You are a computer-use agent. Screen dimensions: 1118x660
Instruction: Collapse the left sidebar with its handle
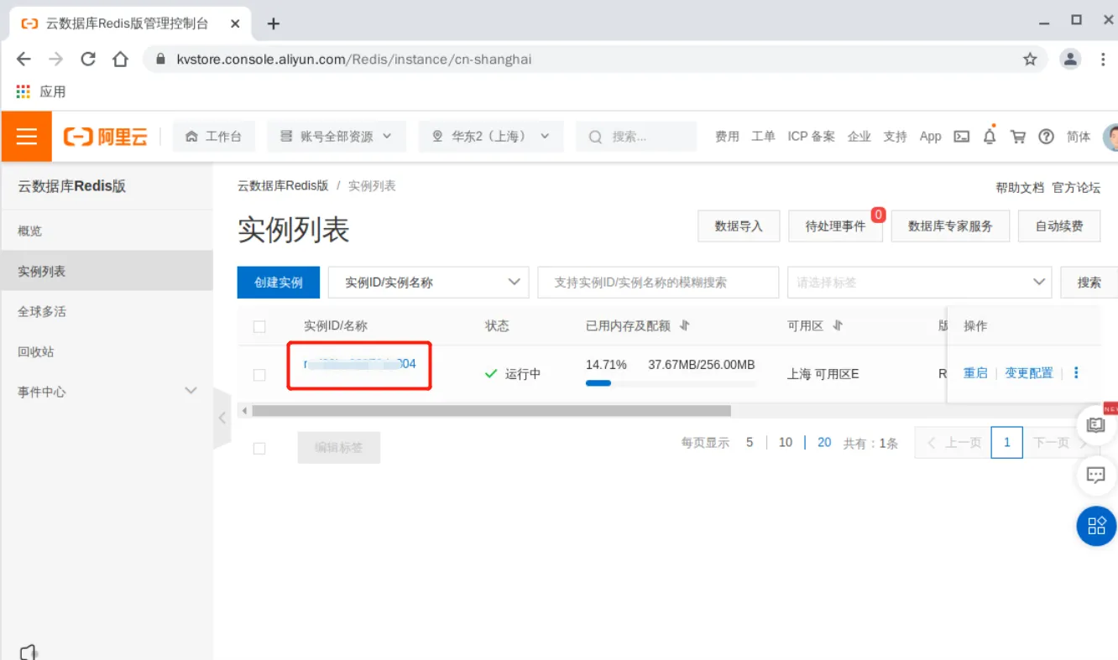coord(222,418)
